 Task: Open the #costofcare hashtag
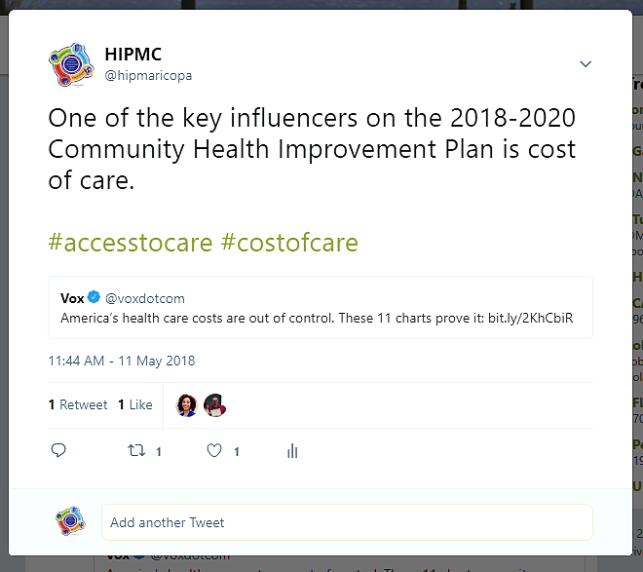(289, 243)
